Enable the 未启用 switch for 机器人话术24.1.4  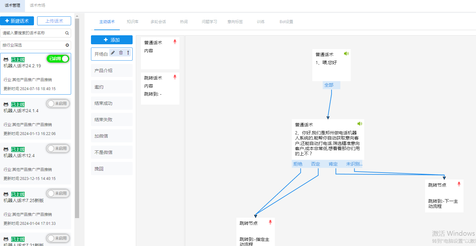pyautogui.click(x=58, y=104)
